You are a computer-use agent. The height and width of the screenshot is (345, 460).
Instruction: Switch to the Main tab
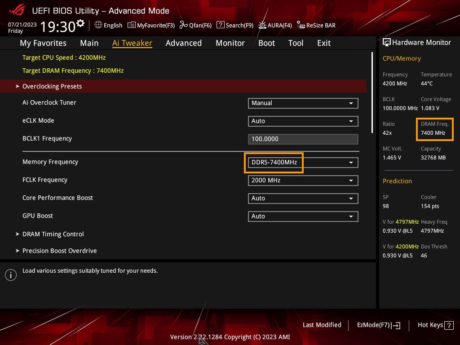point(89,43)
